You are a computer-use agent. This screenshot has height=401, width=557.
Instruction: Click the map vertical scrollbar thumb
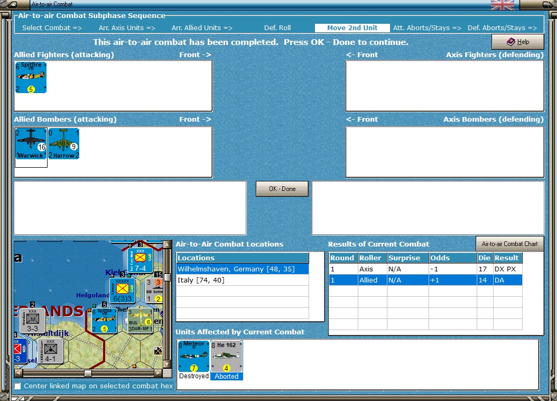[x=167, y=277]
